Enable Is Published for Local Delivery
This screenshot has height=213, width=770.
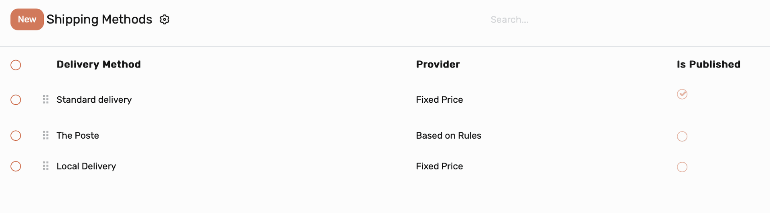pyautogui.click(x=682, y=167)
